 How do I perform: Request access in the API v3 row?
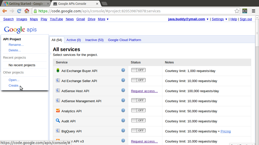[144, 141]
